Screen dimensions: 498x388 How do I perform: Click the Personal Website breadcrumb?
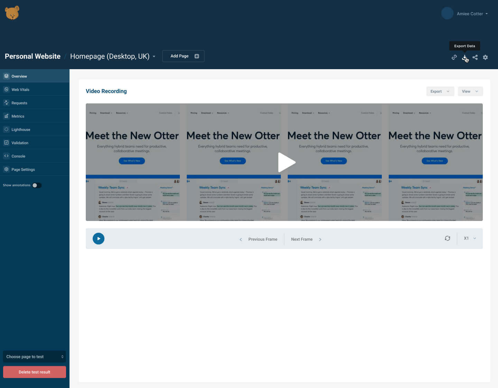pyautogui.click(x=33, y=56)
